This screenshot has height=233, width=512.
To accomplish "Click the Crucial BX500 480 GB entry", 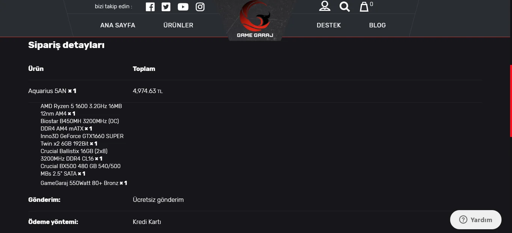I will click(x=80, y=166).
